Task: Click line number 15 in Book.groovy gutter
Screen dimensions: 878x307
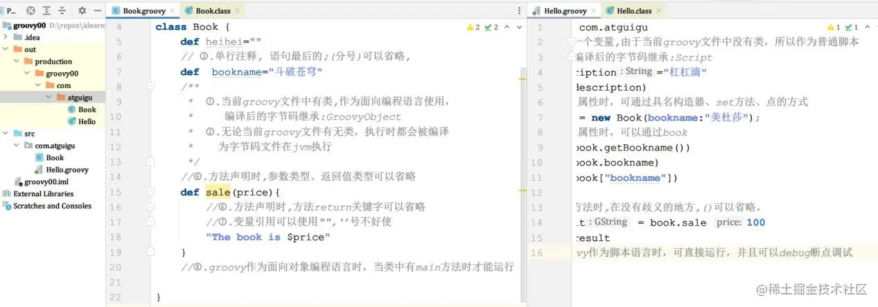Action: click(116, 192)
